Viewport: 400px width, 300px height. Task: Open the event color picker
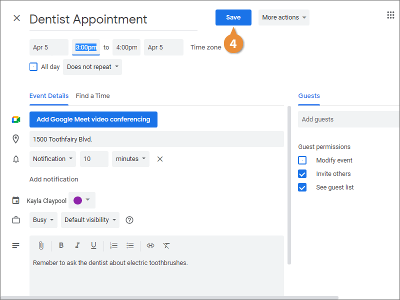coord(81,200)
